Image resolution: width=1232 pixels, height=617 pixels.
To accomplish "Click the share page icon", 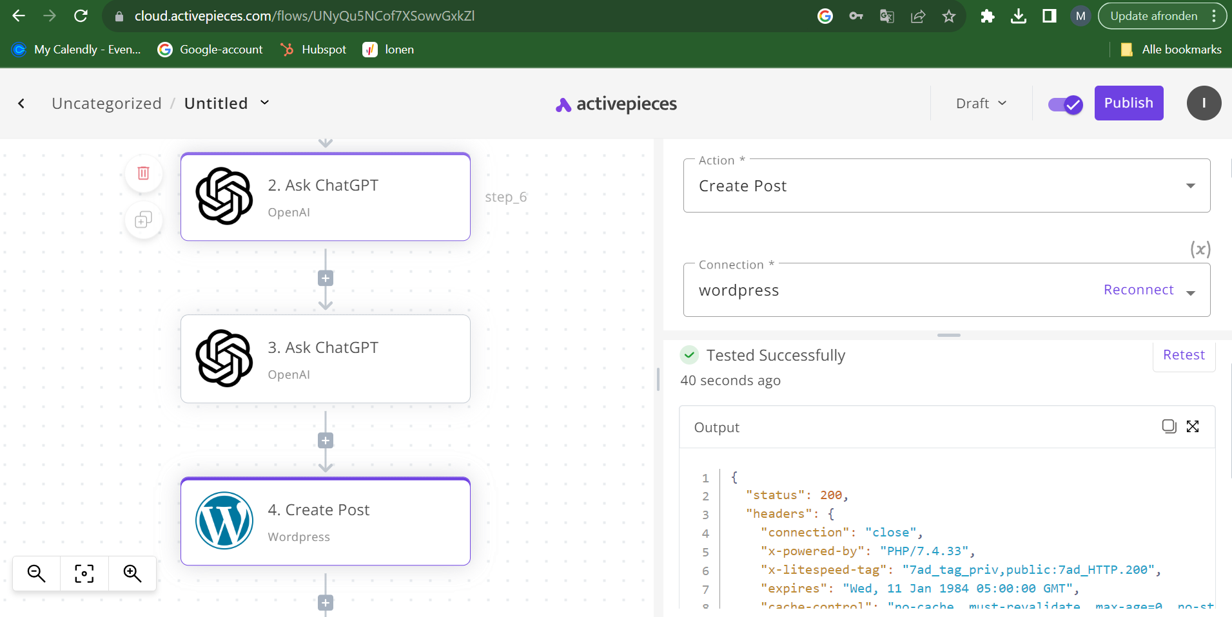I will (x=918, y=16).
